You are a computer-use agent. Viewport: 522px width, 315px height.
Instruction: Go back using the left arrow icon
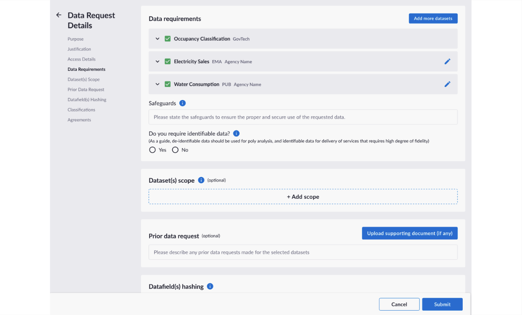[58, 15]
